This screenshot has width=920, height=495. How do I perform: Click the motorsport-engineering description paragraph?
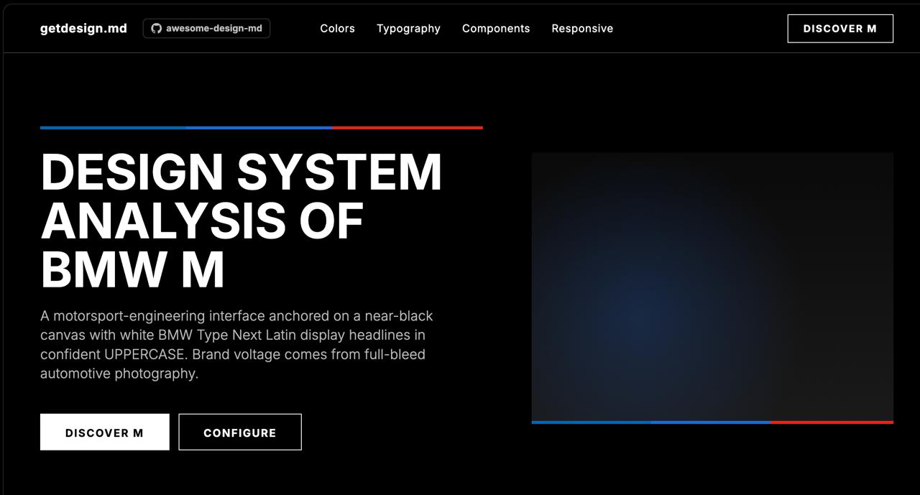(237, 345)
